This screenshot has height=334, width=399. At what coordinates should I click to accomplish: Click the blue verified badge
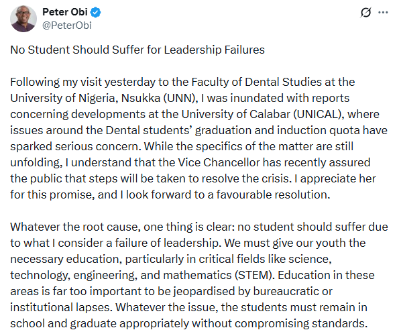click(x=96, y=13)
